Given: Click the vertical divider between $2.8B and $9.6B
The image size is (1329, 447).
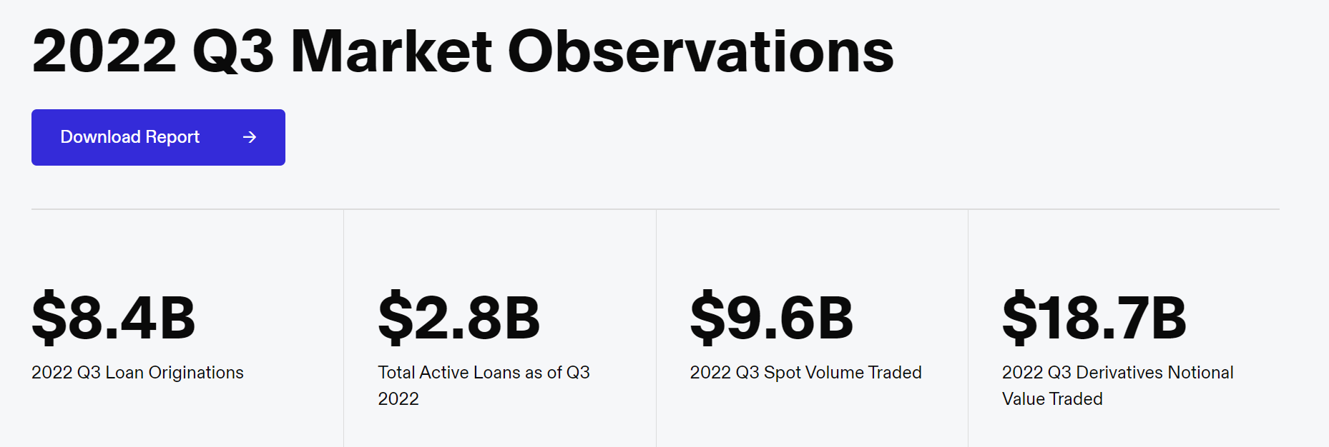Looking at the screenshot, I should pos(656,328).
